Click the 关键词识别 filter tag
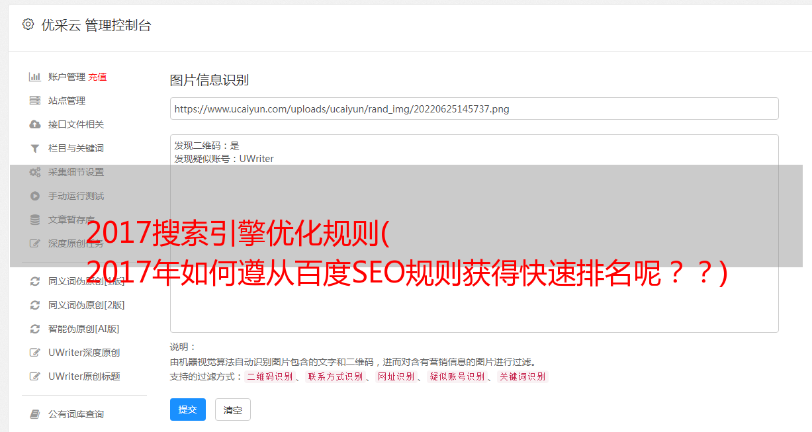The width and height of the screenshot is (812, 432). (523, 376)
